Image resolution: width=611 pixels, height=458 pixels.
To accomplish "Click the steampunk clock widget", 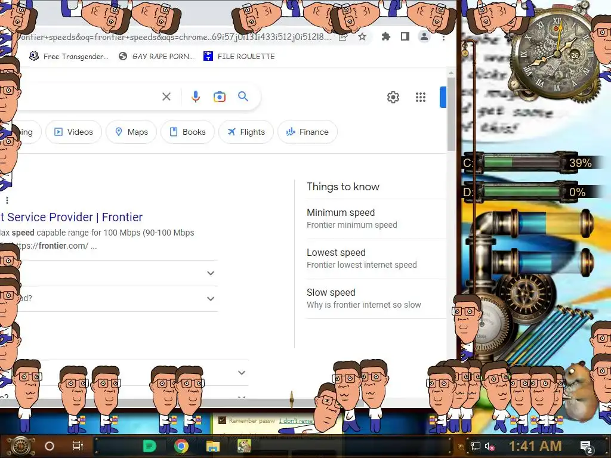I will pyautogui.click(x=557, y=54).
